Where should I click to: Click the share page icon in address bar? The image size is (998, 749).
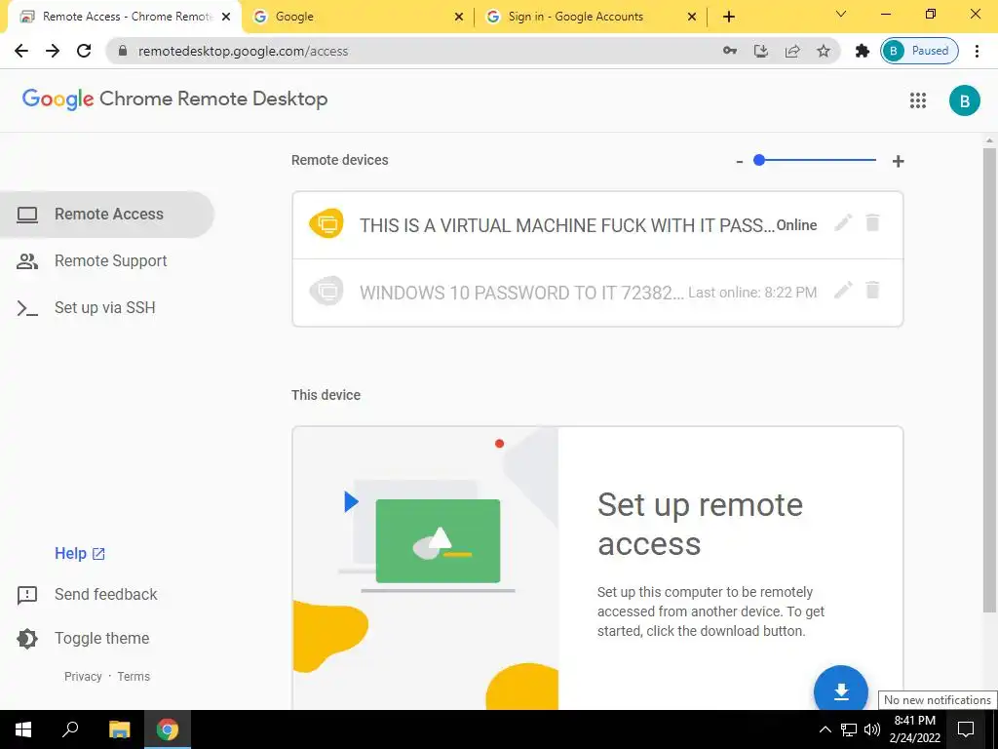(x=792, y=51)
